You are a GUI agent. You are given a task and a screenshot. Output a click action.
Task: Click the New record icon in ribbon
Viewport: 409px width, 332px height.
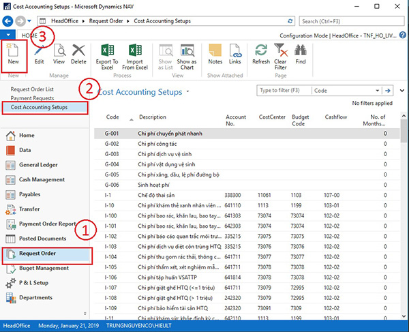(13, 50)
